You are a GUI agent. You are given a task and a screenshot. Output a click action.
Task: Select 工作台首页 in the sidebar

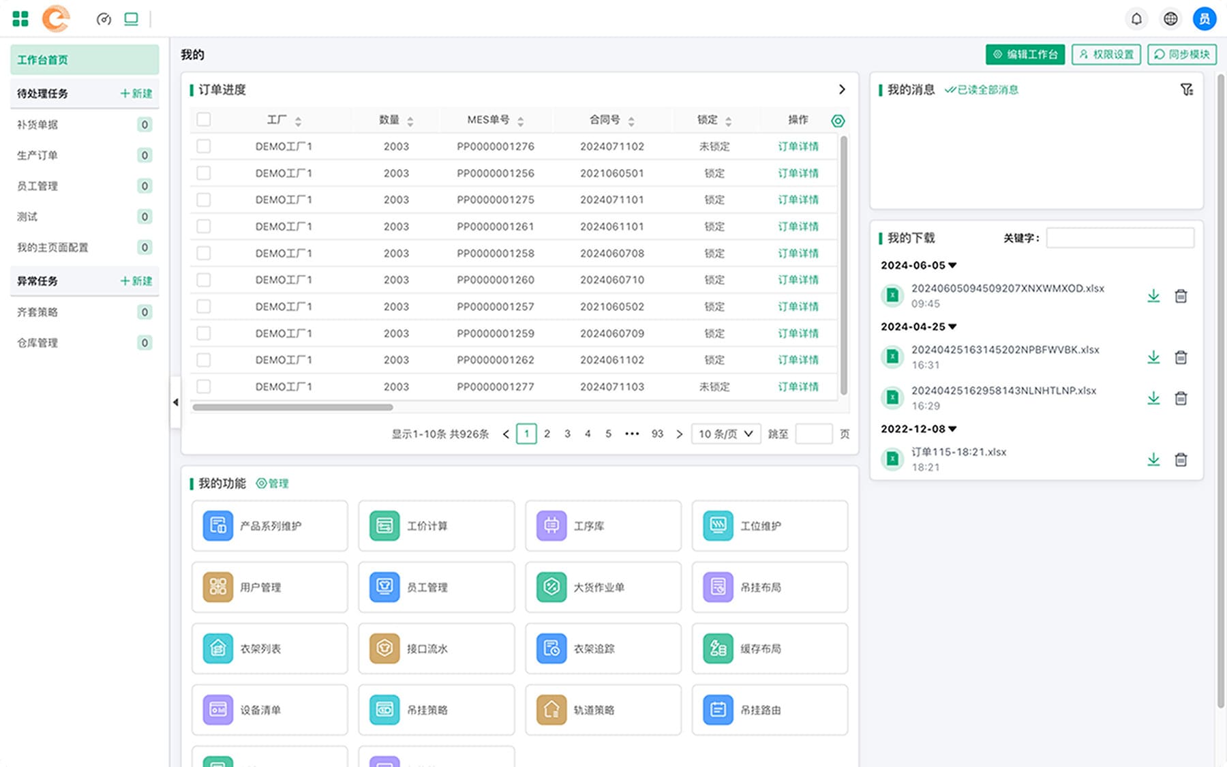[84, 60]
